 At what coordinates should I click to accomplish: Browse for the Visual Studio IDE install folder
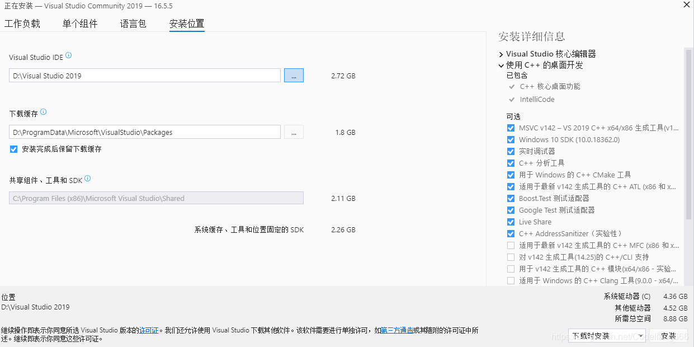click(x=294, y=76)
